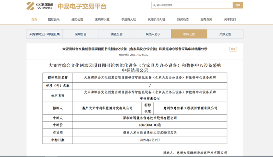Click the 中标价 label cell
Image resolution: width=273 pixels, height=157 pixels.
coord(58,125)
